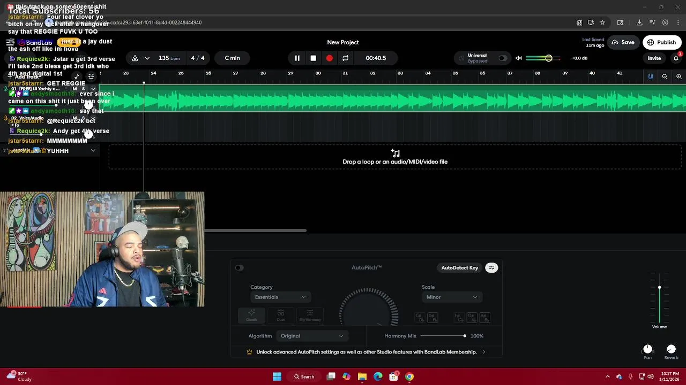Toggle the snap-to-grid magnet icon
The width and height of the screenshot is (686, 385).
click(651, 77)
